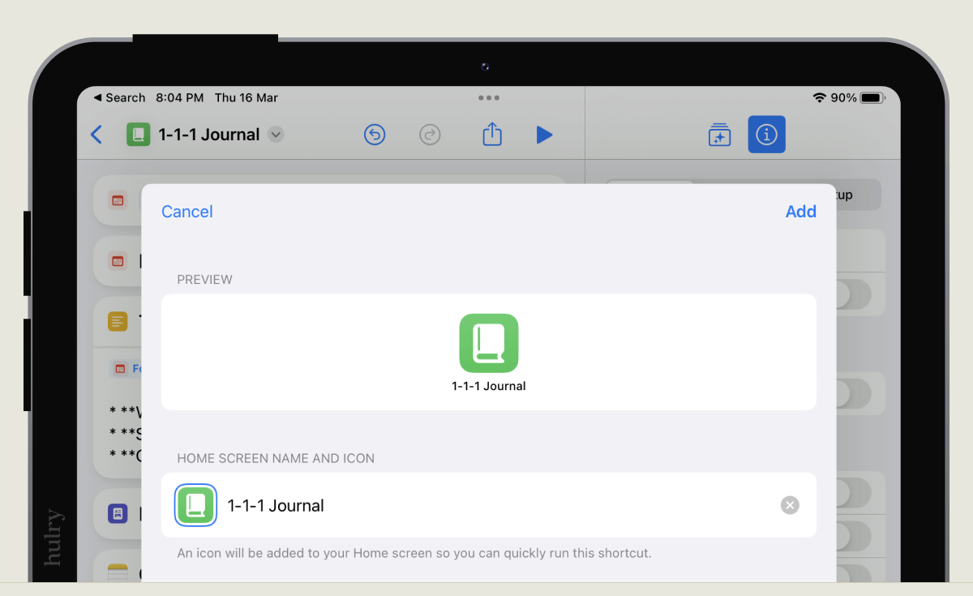Open the shortcut Info panel via the blue i icon
The height and width of the screenshot is (596, 973).
coord(766,135)
